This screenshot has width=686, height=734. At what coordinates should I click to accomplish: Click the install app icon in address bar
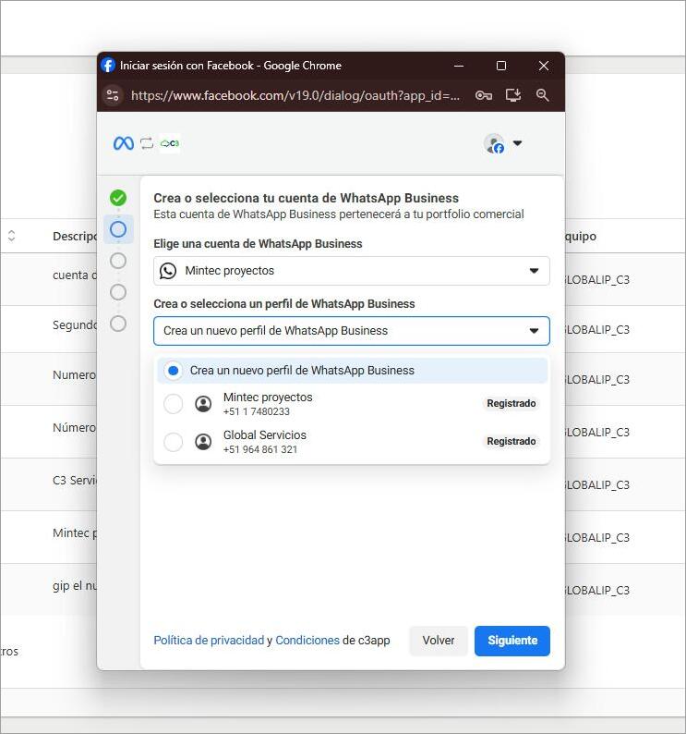pos(513,95)
